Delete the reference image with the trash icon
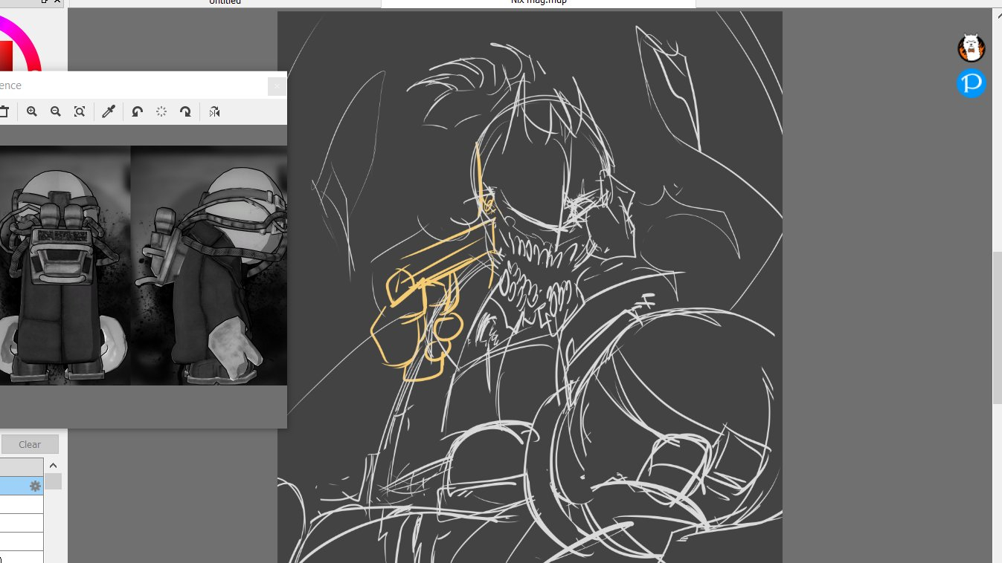This screenshot has height=563, width=1002. (x=4, y=111)
